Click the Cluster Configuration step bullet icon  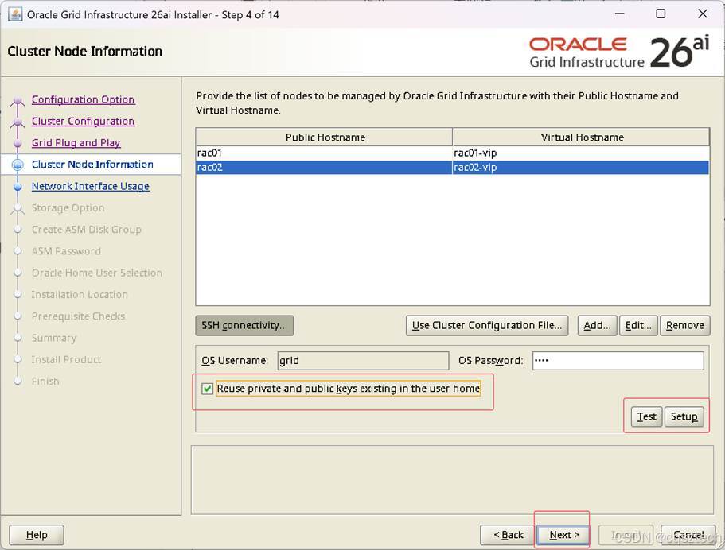[18, 122]
